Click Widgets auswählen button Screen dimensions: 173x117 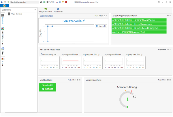(x=46, y=10)
